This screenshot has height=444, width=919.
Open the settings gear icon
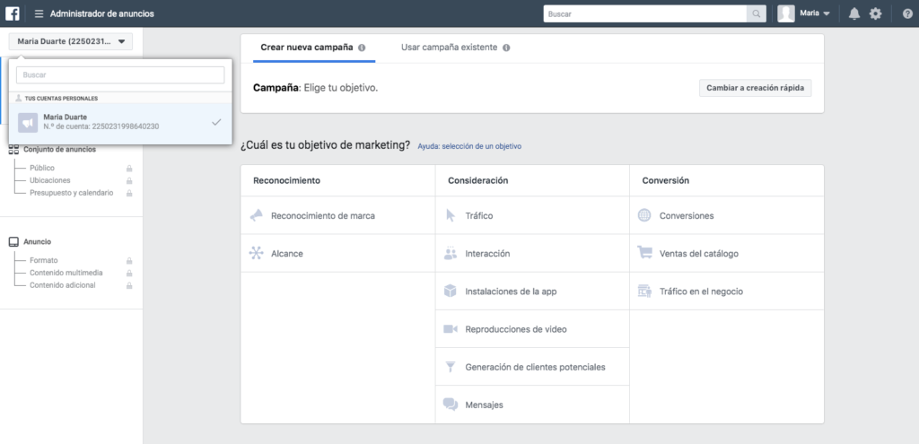875,13
